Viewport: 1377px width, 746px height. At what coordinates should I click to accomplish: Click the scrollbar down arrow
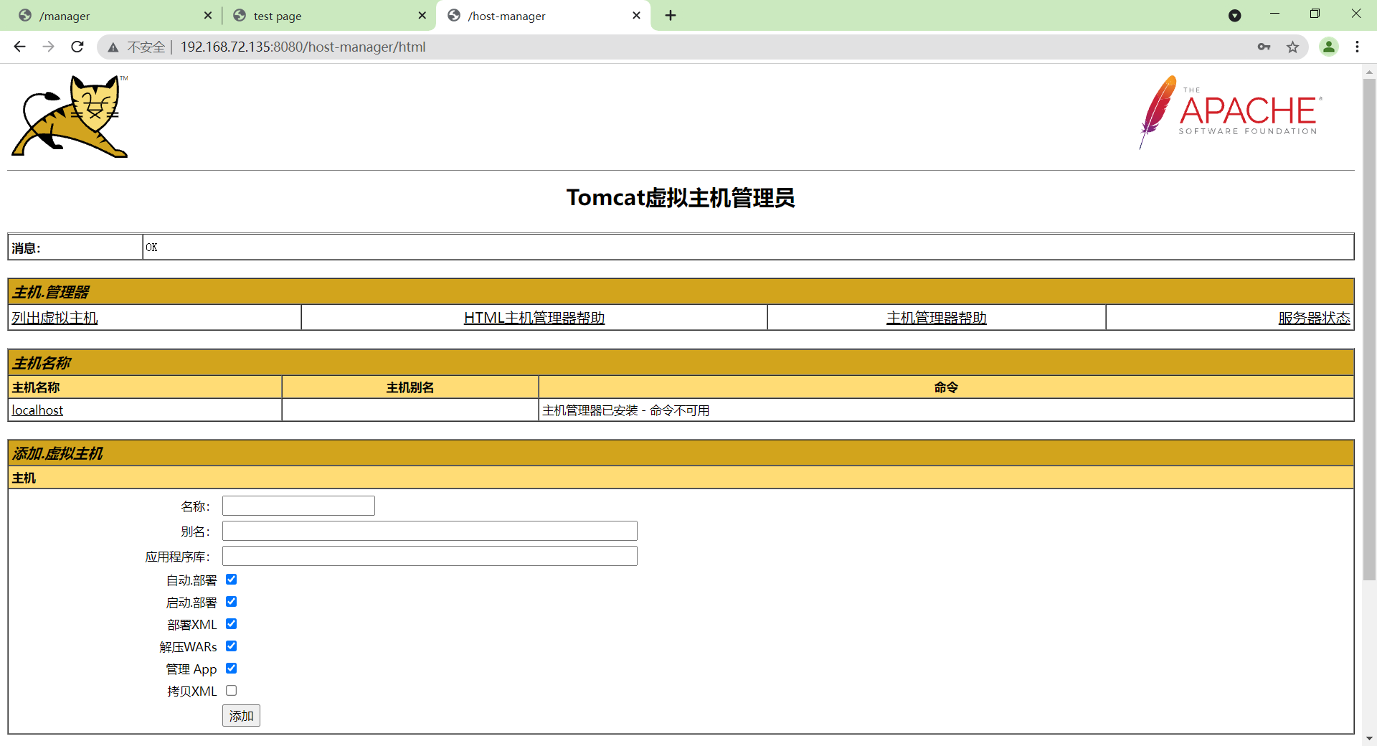(x=1369, y=738)
